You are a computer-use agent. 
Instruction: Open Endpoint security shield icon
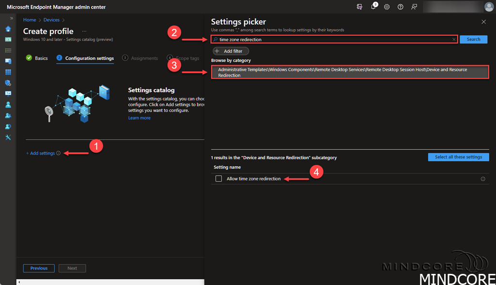click(8, 83)
